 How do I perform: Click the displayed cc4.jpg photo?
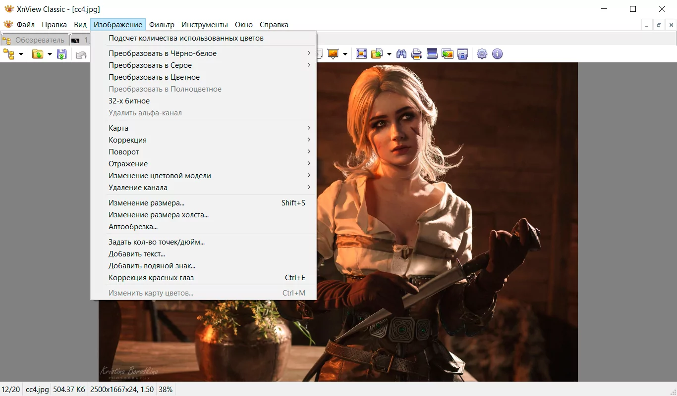[x=446, y=222]
